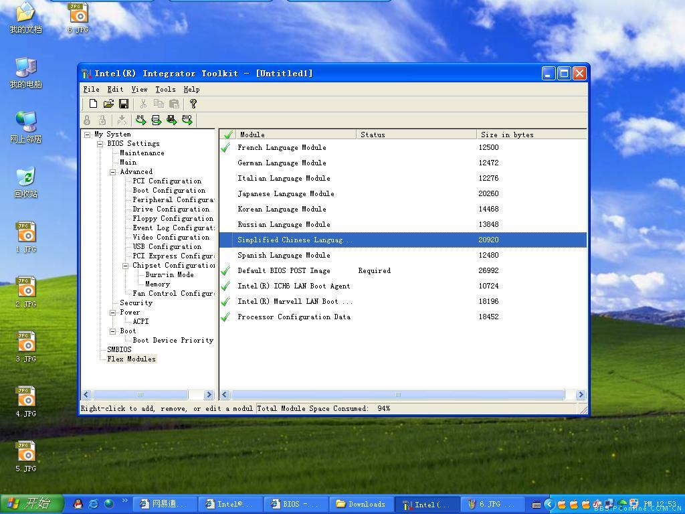
Task: Sort list by Size in bytes header
Action: point(531,135)
